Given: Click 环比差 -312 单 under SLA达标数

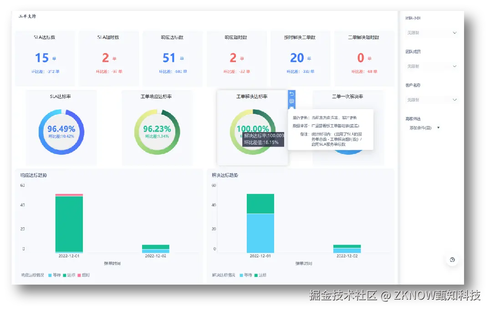Looking at the screenshot, I should 46,71.
